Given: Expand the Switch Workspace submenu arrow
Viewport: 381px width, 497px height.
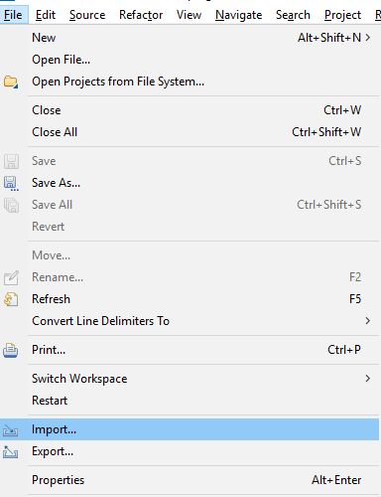Looking at the screenshot, I should pos(368,379).
